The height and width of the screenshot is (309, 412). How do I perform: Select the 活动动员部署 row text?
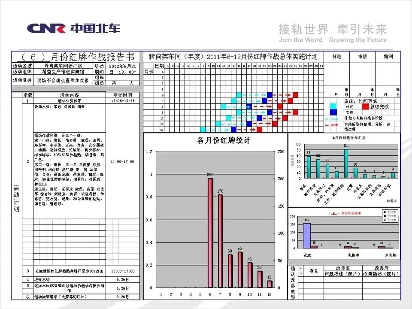coord(70,101)
